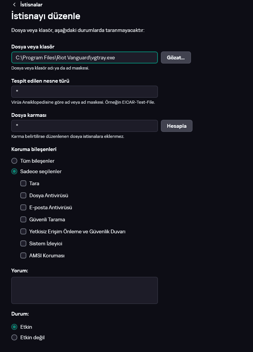The image size is (253, 352).
Task: Select the Tüm bileşenler radio option
Action: pos(15,161)
